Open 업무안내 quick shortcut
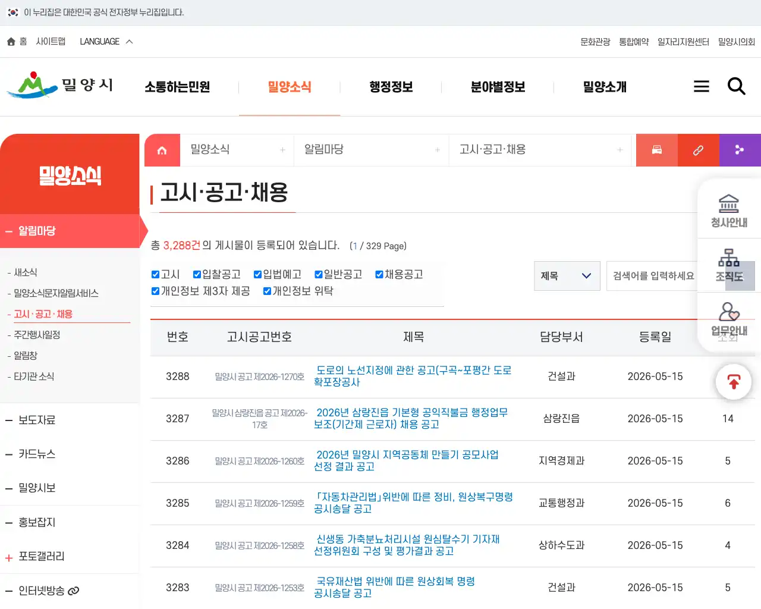The width and height of the screenshot is (761, 609). [x=729, y=319]
